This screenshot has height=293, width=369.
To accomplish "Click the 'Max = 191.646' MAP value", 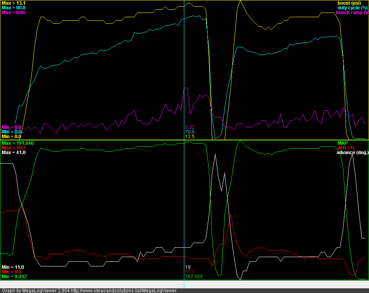I will tap(18, 143).
